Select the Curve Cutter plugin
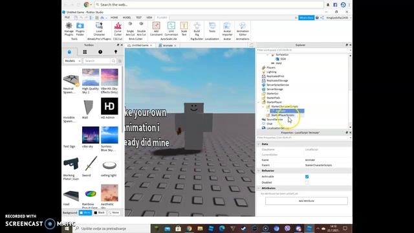Screen dimensions: 414x233 118,29
